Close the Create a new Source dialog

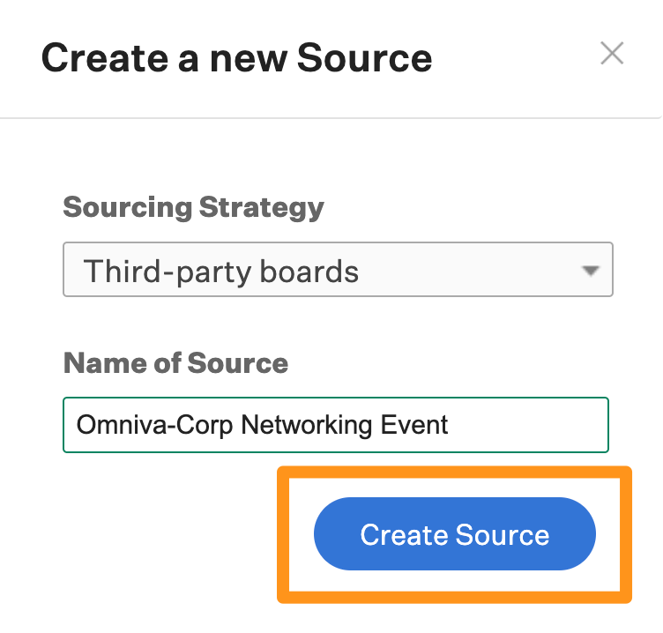(611, 55)
